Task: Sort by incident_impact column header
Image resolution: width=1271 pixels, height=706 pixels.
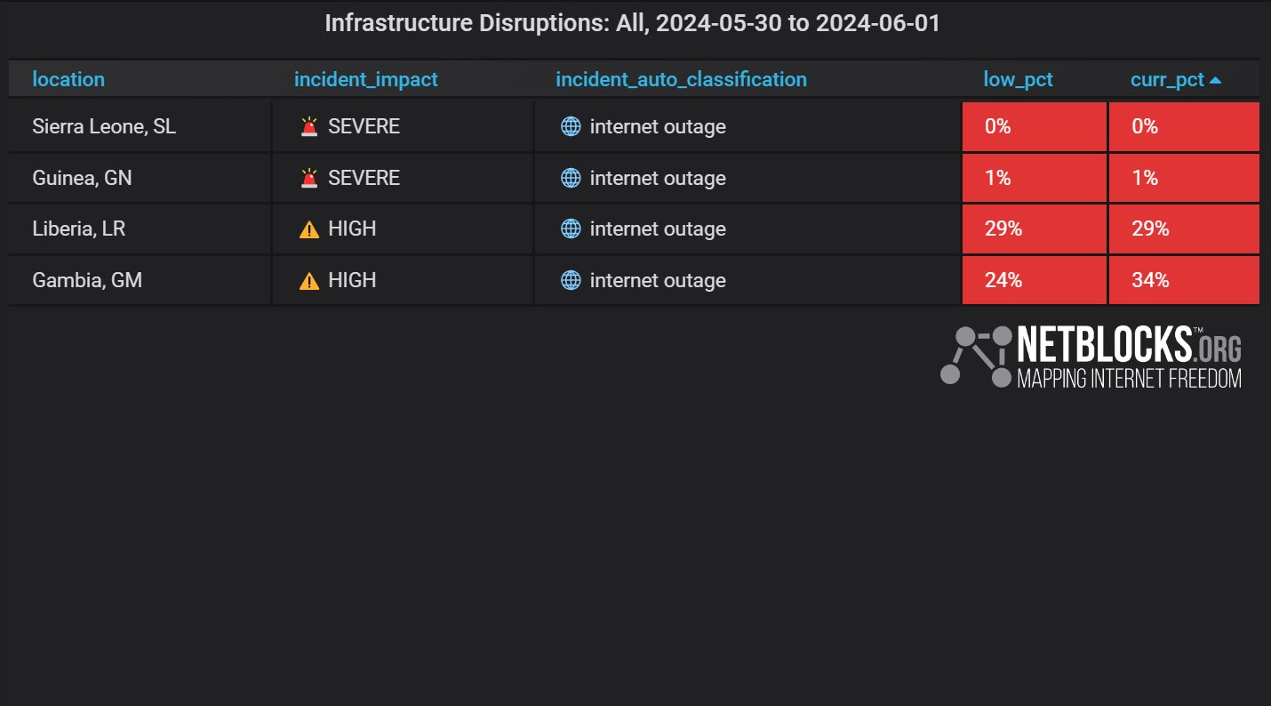Action: 366,79
